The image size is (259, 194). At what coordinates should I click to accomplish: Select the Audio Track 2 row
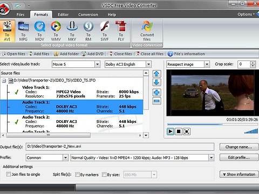[x=72, y=122]
